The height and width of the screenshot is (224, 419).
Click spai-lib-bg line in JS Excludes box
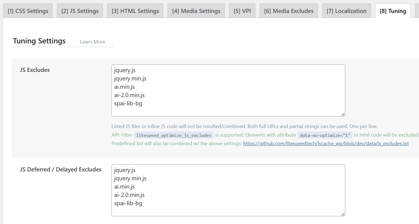pyautogui.click(x=128, y=103)
